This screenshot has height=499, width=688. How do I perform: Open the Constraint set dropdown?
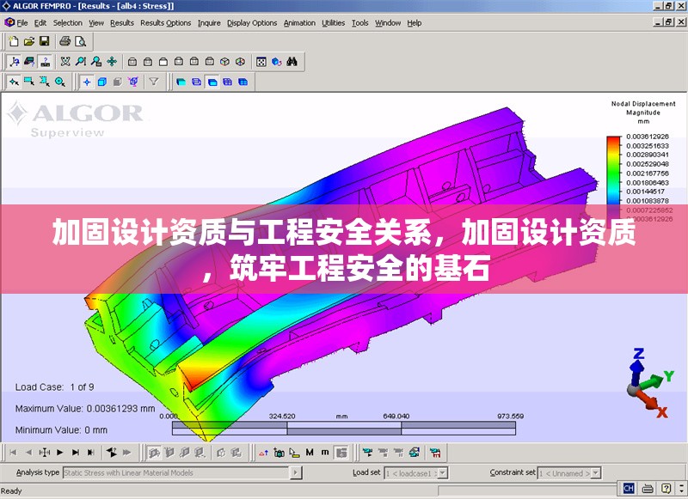[x=596, y=471]
